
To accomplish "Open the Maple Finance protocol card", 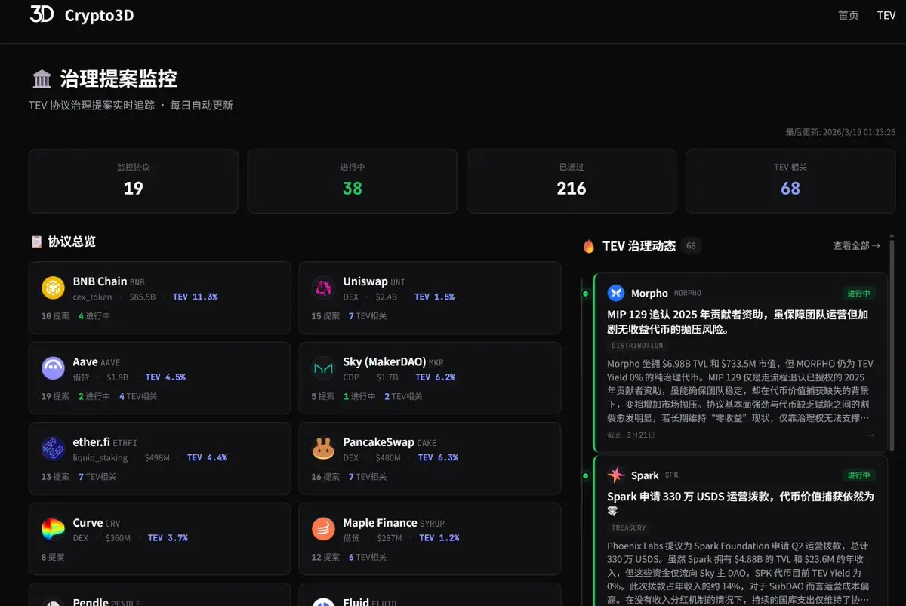I will (x=430, y=539).
